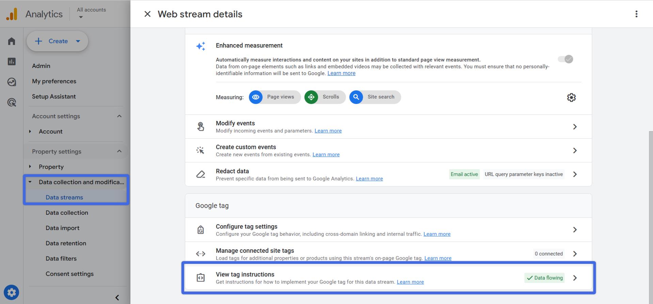Click Learn more for Configure tag settings
653x304 pixels.
click(x=437, y=234)
